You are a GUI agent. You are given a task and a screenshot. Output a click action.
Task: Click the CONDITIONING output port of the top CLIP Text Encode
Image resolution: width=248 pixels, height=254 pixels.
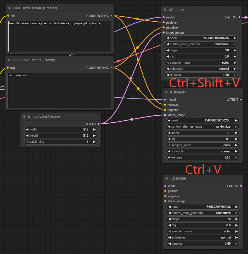[111, 16]
